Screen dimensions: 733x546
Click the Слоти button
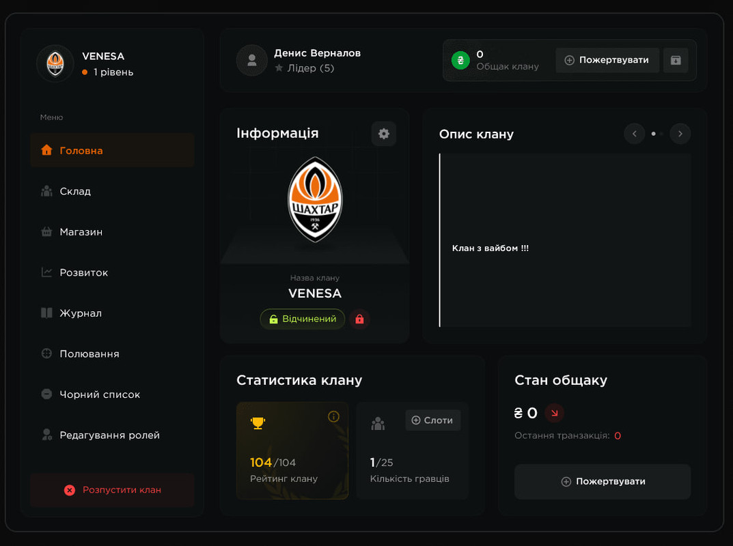(x=433, y=420)
